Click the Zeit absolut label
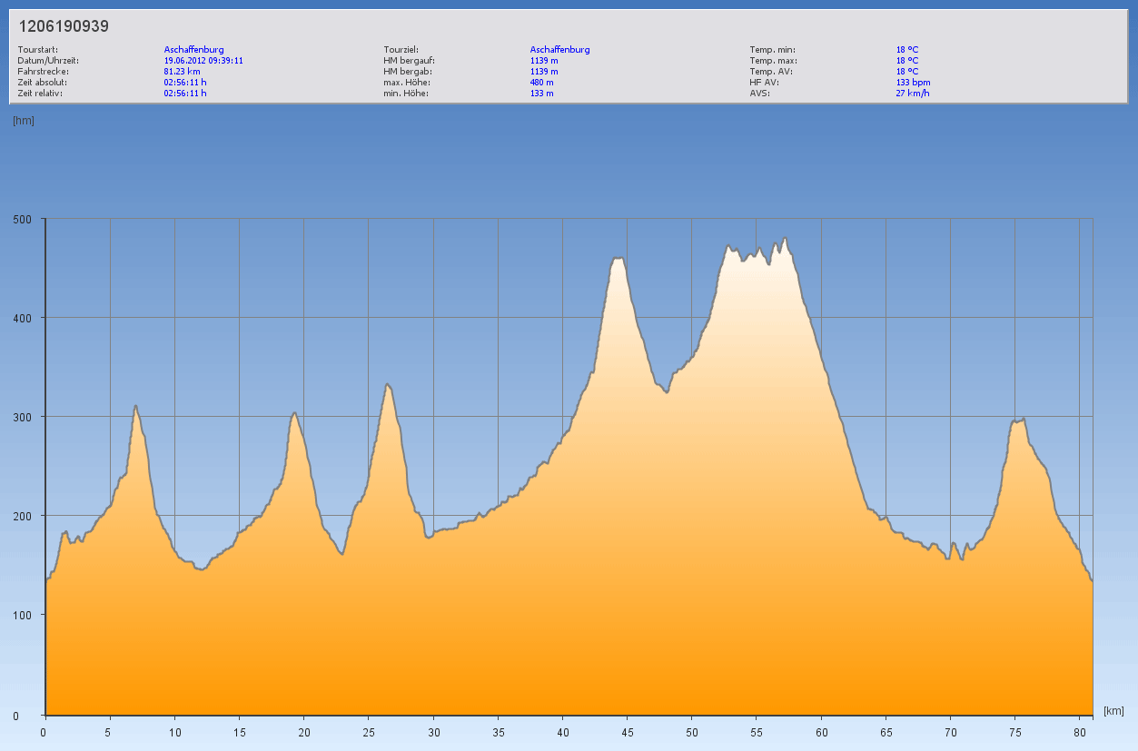The width and height of the screenshot is (1138, 751). tap(43, 83)
